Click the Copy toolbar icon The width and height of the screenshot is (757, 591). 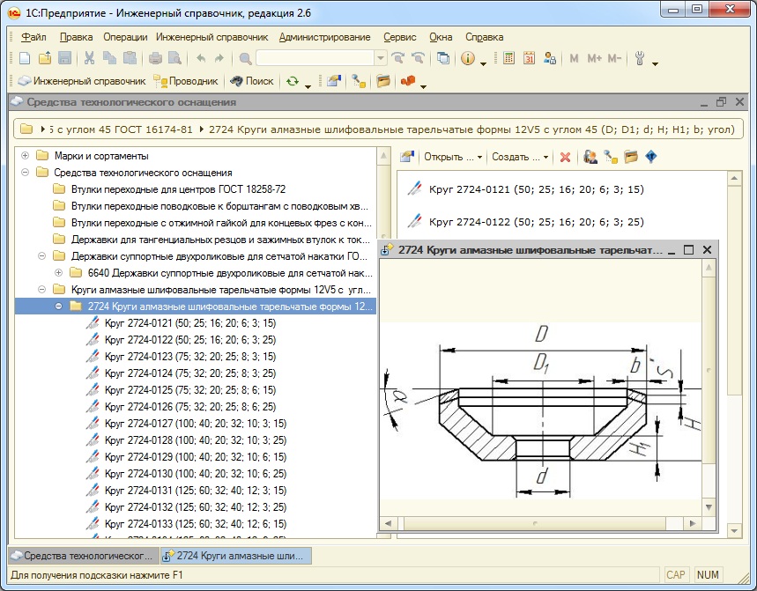click(x=109, y=58)
